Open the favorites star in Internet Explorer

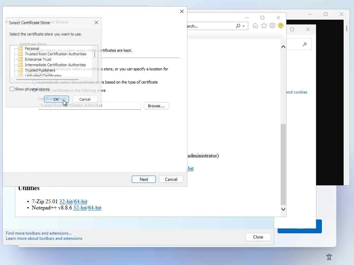click(x=264, y=26)
